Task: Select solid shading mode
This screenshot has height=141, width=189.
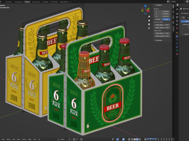Action: click(135, 139)
